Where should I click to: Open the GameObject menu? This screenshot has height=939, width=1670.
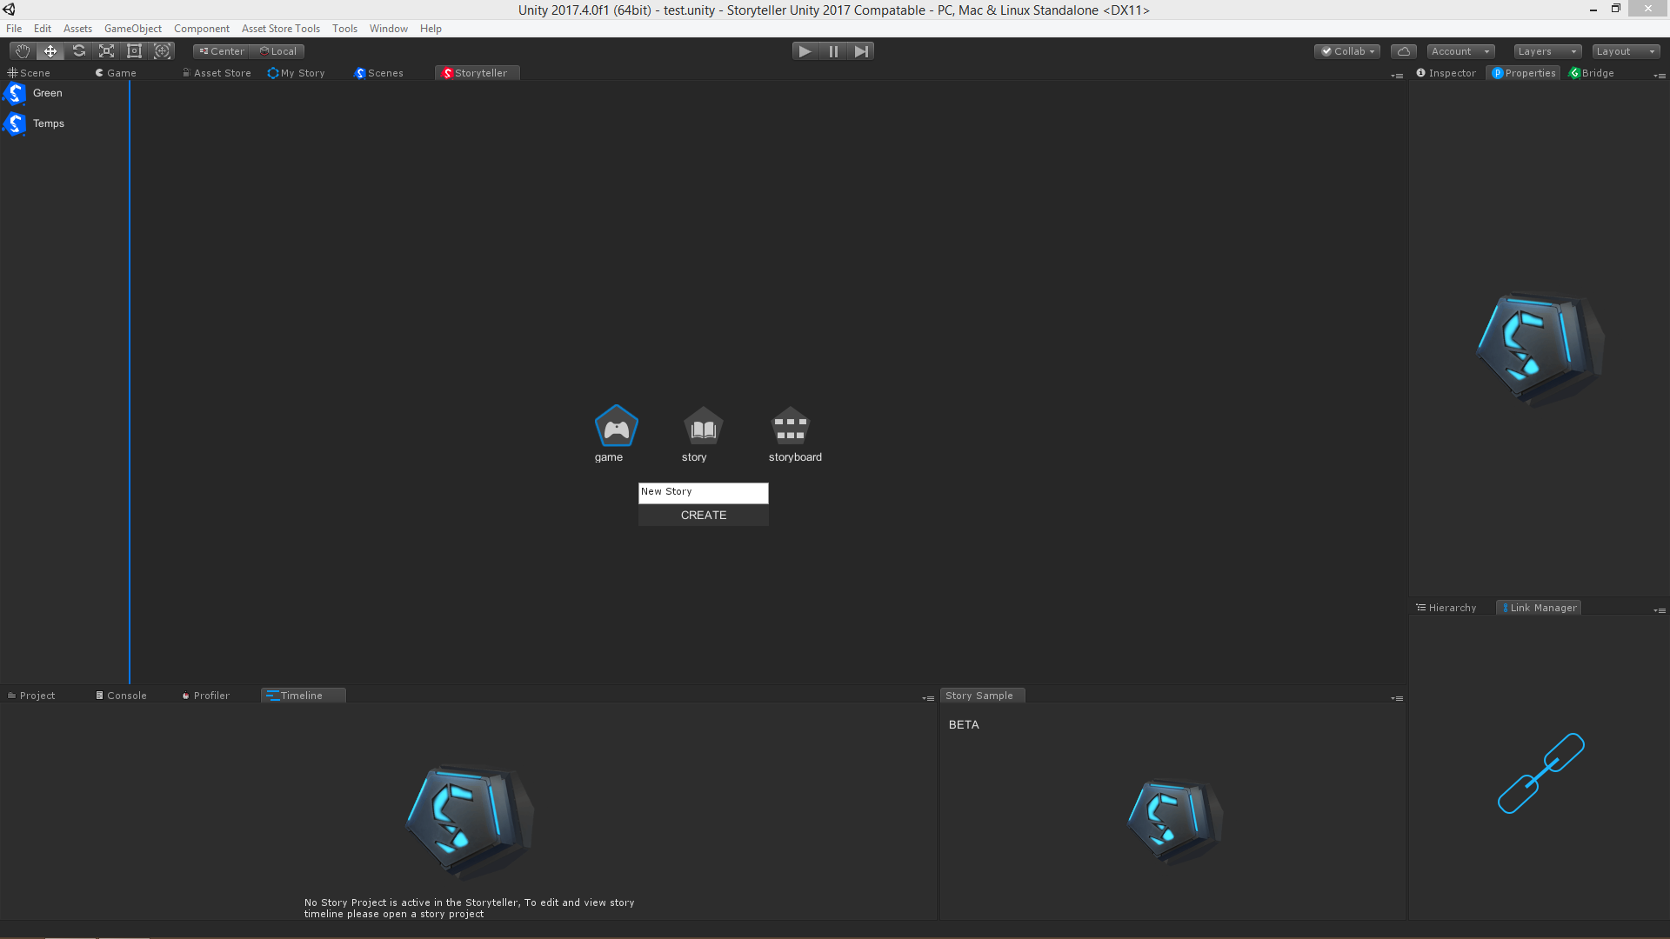click(133, 29)
